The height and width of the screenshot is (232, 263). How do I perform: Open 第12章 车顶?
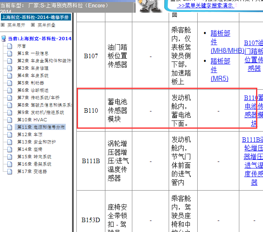30,134
